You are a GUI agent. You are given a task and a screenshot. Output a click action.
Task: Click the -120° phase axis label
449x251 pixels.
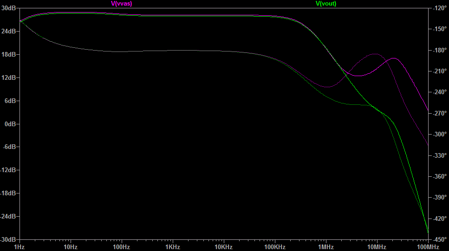[x=439, y=8]
